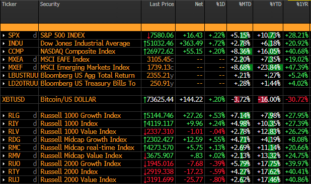
Task: Select the SPX ticker
Action: pyautogui.click(x=14, y=36)
